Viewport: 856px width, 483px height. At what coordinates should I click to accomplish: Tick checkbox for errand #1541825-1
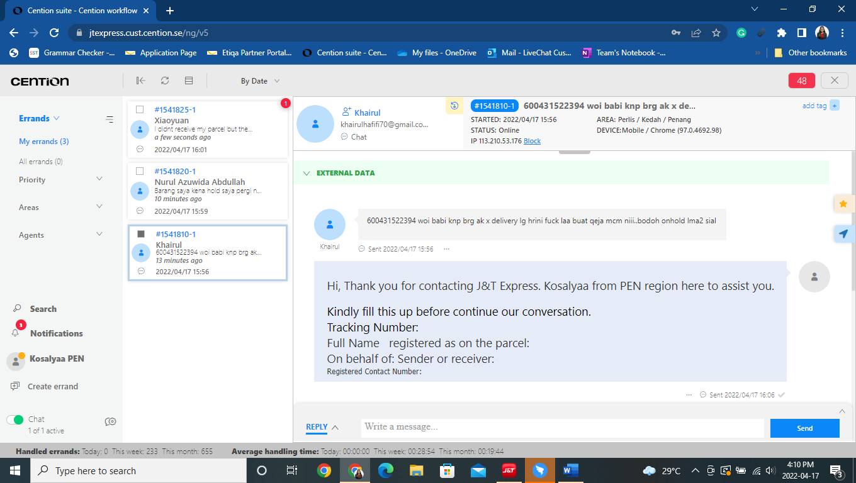(140, 109)
